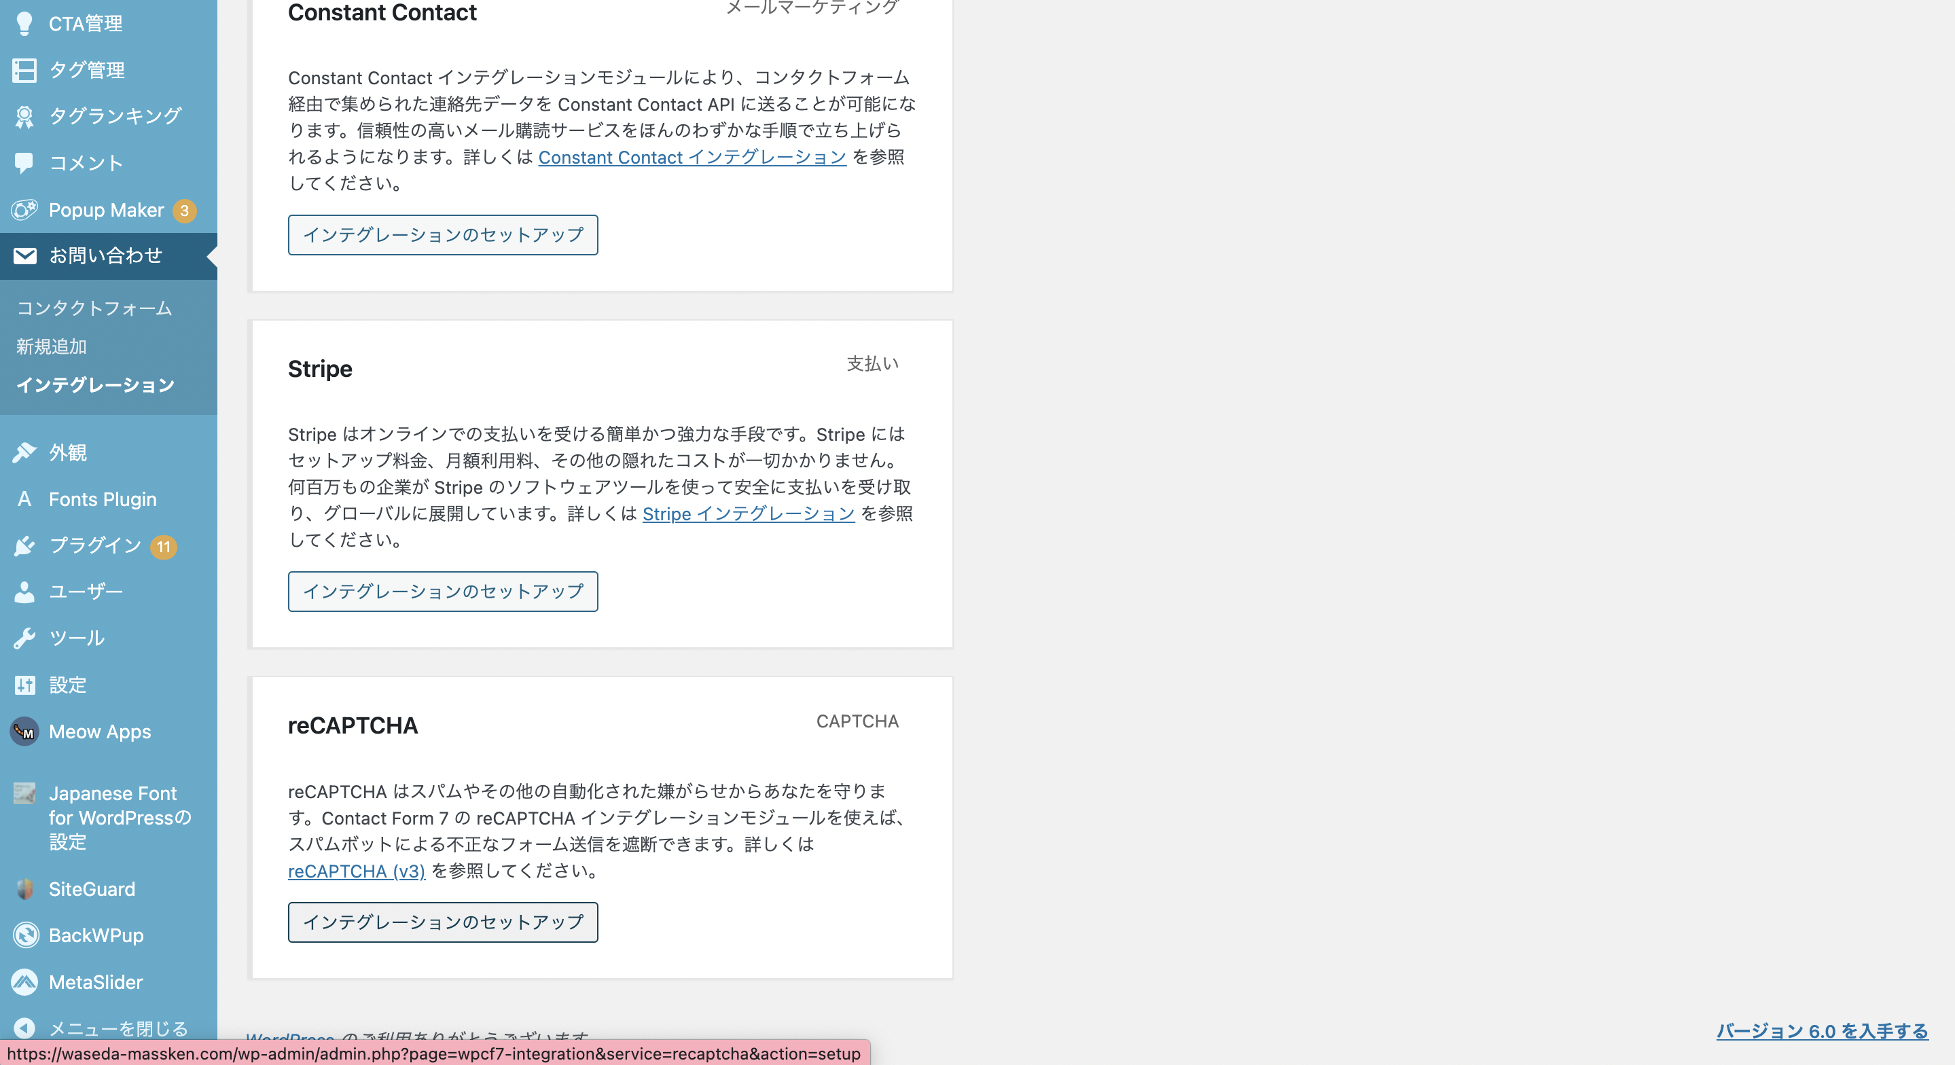Click the コメント speech bubble icon
The height and width of the screenshot is (1065, 1955).
[24, 162]
